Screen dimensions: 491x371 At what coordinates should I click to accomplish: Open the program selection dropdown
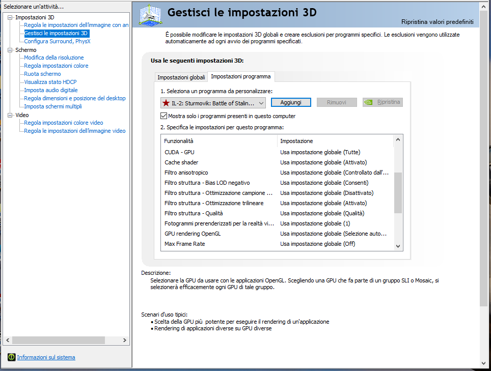[213, 103]
